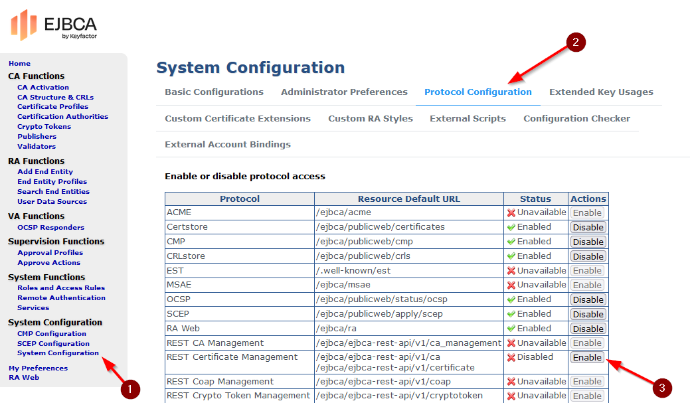Click the green Enabled icon for CRLstore
This screenshot has width=690, height=403.
point(511,256)
